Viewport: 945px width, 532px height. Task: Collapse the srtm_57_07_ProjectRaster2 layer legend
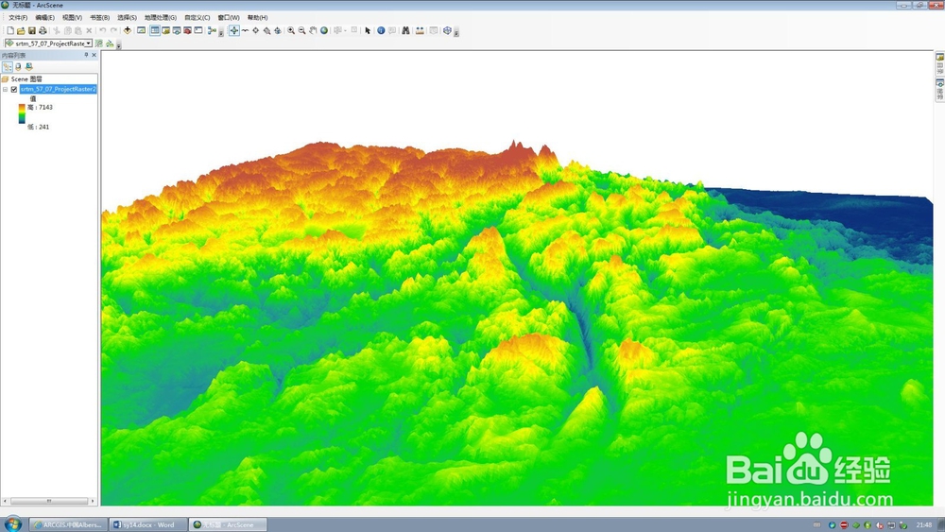pyautogui.click(x=6, y=89)
